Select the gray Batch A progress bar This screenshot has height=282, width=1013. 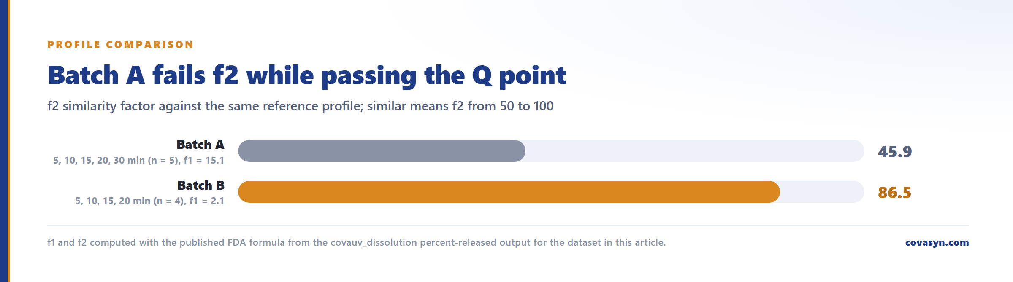(x=382, y=151)
